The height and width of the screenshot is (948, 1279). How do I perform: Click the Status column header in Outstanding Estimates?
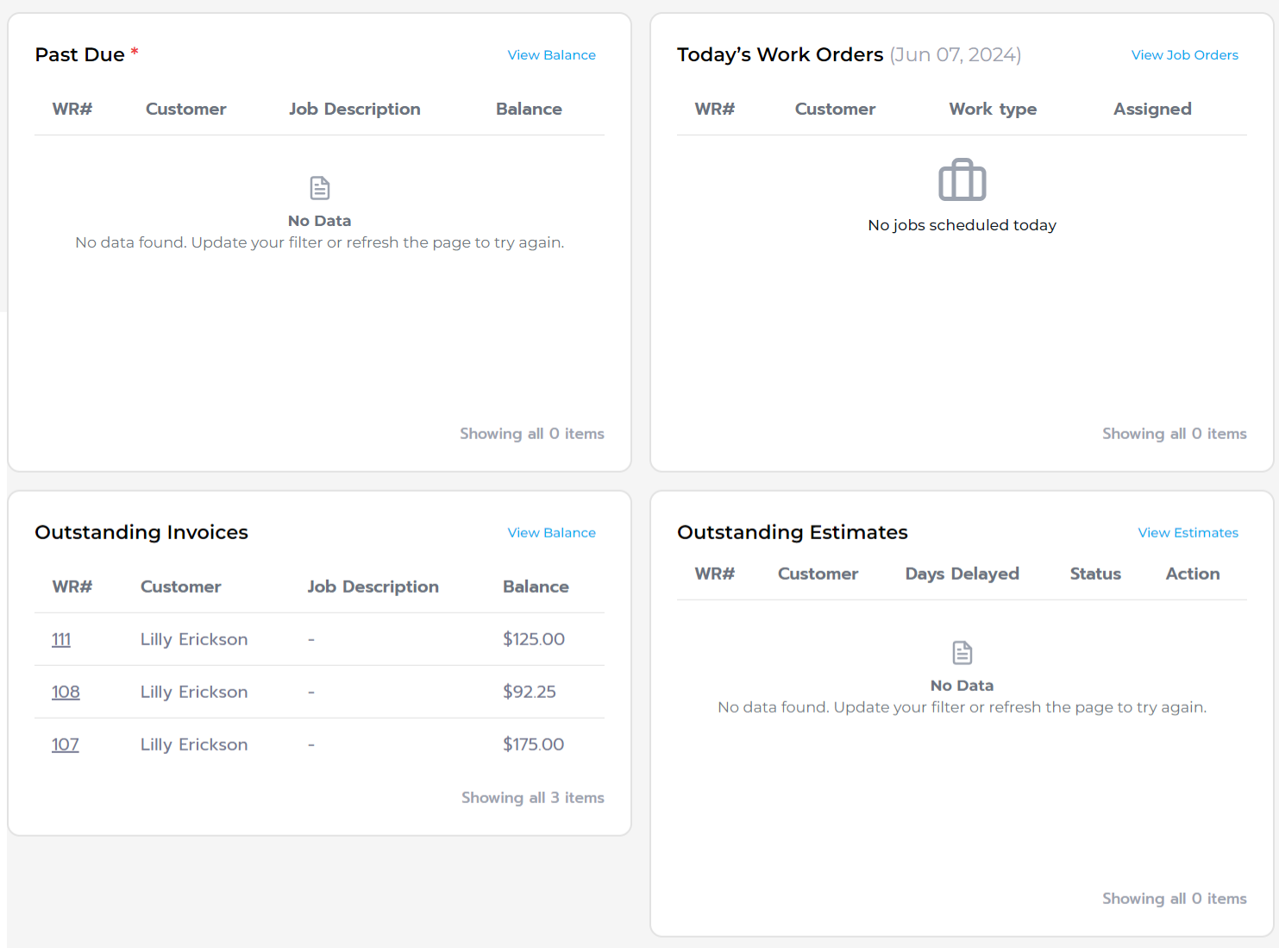[x=1094, y=574]
